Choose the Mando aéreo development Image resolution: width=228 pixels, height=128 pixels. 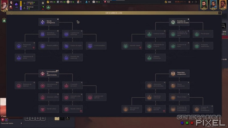tap(49, 109)
